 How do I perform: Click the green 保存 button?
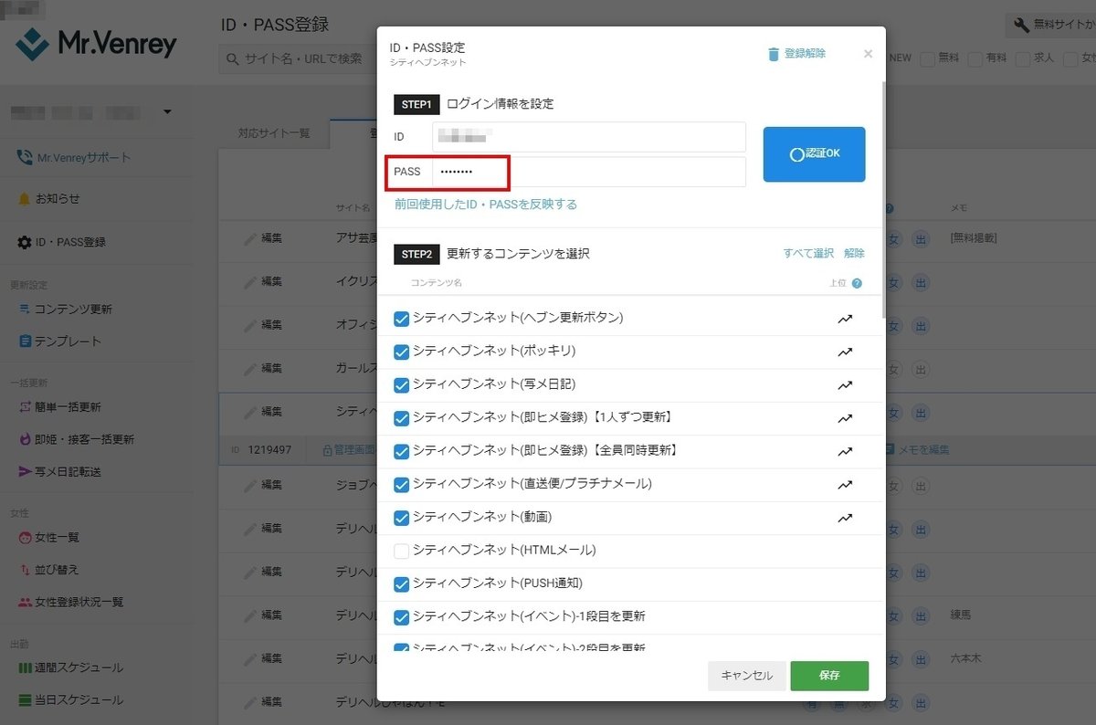point(829,676)
